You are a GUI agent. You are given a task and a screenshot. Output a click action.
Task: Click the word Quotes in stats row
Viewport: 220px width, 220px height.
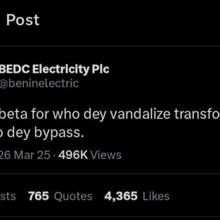pos(73,196)
